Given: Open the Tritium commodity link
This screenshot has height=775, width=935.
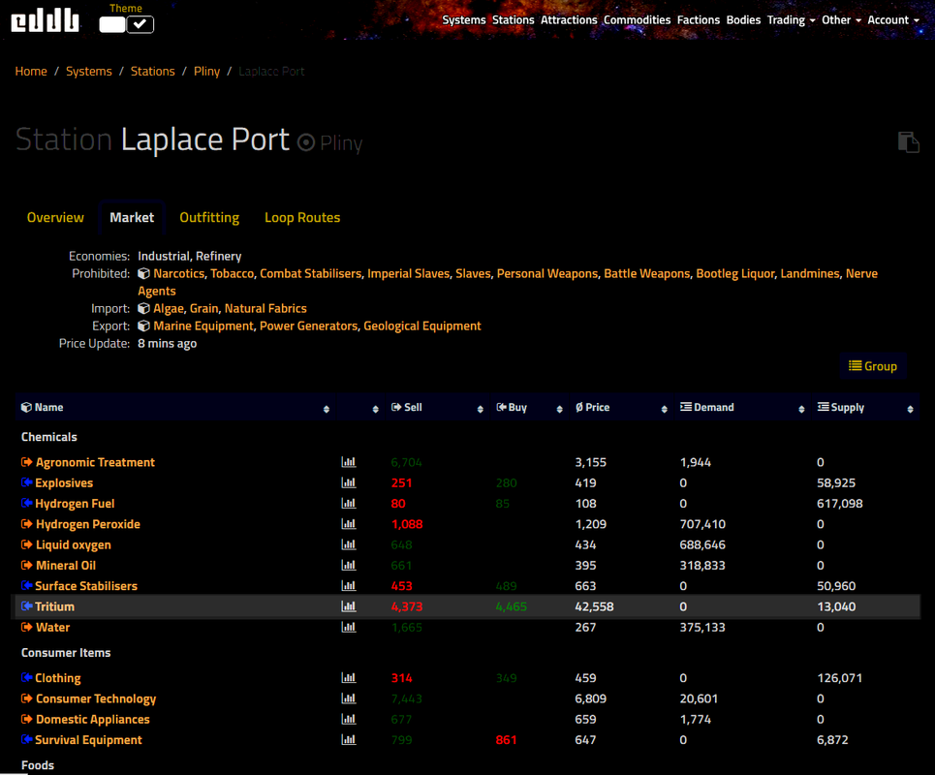Looking at the screenshot, I should coord(55,606).
